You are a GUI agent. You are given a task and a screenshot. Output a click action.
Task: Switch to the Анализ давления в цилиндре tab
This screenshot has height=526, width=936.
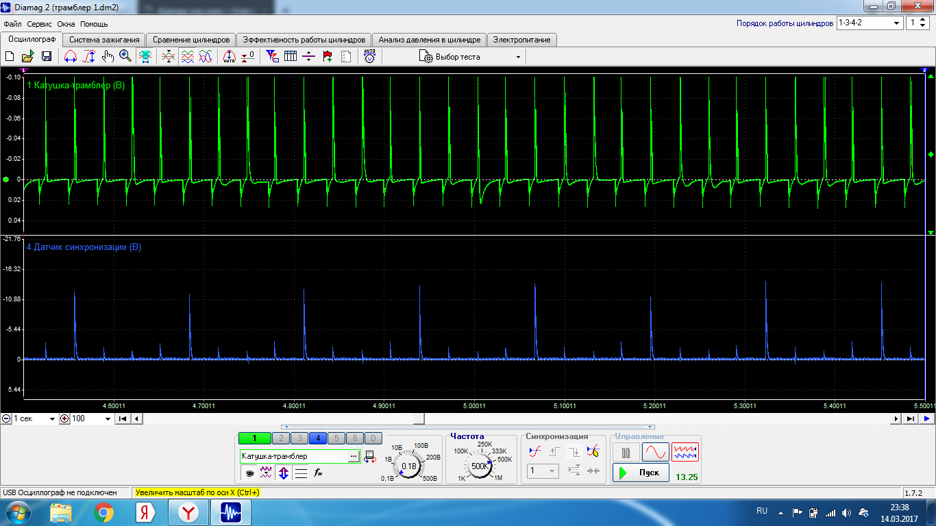coord(430,40)
